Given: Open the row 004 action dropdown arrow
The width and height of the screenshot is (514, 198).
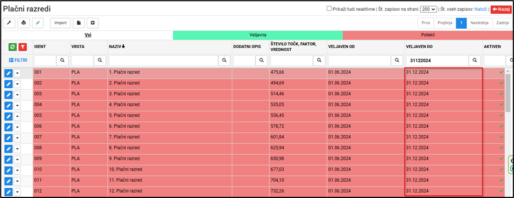Looking at the screenshot, I should click(17, 105).
